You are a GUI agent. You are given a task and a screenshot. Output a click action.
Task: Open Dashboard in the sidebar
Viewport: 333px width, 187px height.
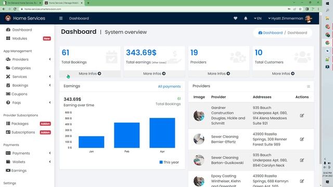tap(22, 30)
